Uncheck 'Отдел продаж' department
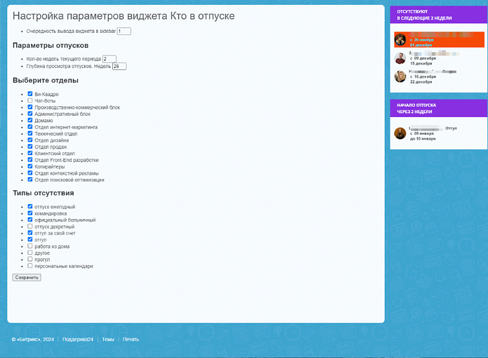 coord(29,147)
